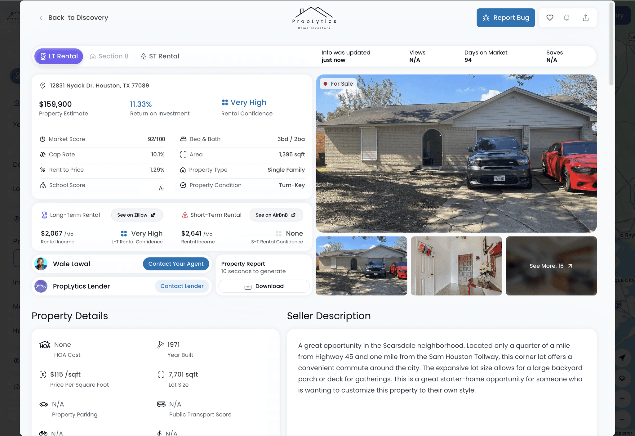Click the share upload icon
Image resolution: width=635 pixels, height=436 pixels.
tap(585, 18)
